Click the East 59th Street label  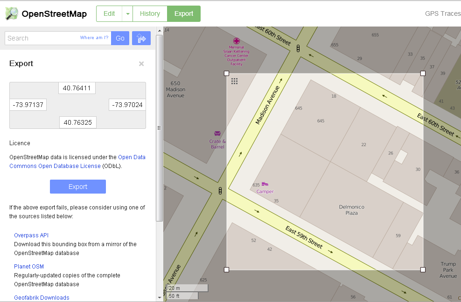[x=304, y=237]
